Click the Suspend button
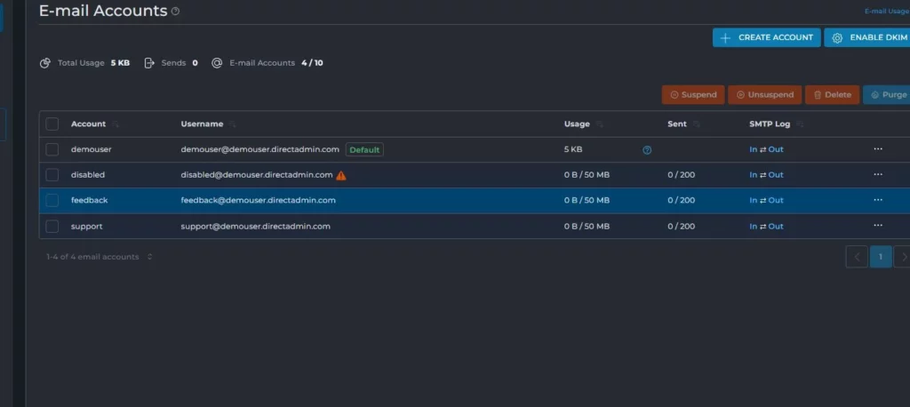This screenshot has width=910, height=407. pos(693,94)
